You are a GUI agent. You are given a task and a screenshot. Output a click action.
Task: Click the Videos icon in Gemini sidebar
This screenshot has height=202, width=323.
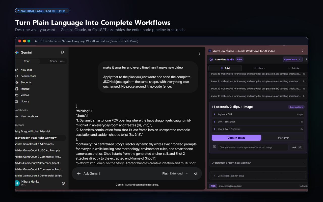coord(17,95)
